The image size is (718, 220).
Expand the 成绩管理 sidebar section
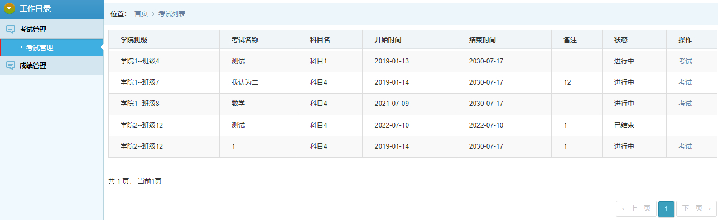(x=51, y=66)
